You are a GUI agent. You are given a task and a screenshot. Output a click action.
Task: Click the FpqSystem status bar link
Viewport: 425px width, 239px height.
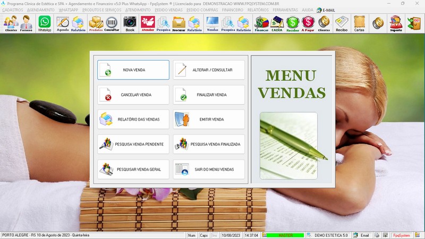point(402,235)
